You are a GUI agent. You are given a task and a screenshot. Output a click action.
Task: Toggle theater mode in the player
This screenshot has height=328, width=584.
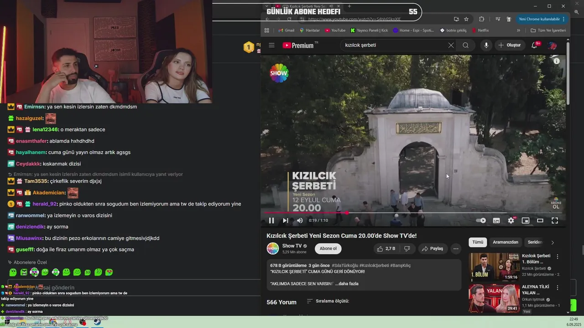coord(540,220)
